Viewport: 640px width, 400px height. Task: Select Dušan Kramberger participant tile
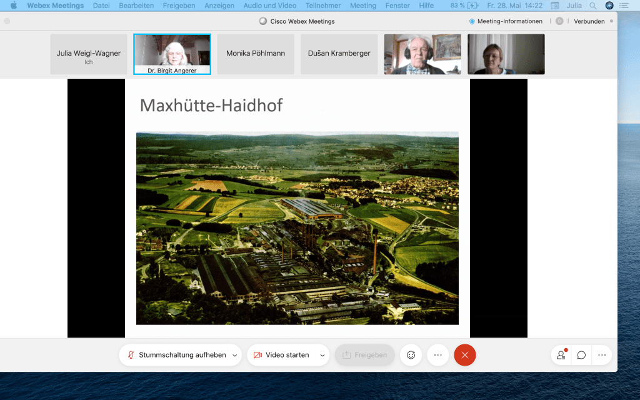pos(339,54)
